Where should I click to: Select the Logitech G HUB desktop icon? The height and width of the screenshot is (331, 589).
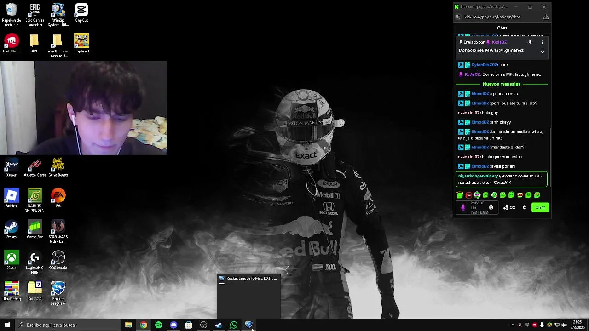[35, 262]
